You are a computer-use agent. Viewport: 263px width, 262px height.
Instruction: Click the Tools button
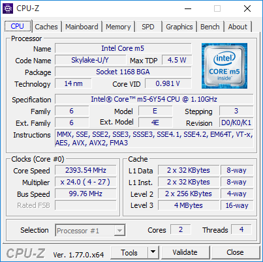click(129, 252)
